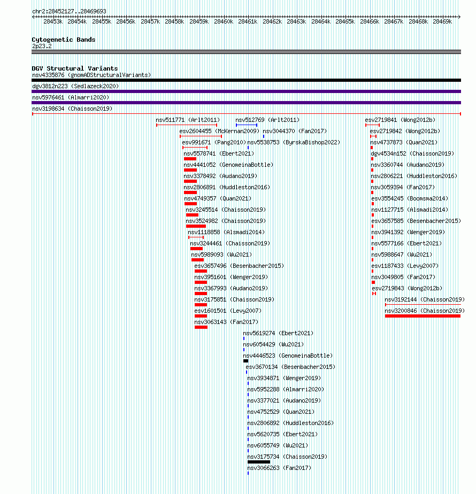The image size is (476, 494).
Task: Click nsv1118858 (Alsmadi2014) label
Action: tap(226, 232)
